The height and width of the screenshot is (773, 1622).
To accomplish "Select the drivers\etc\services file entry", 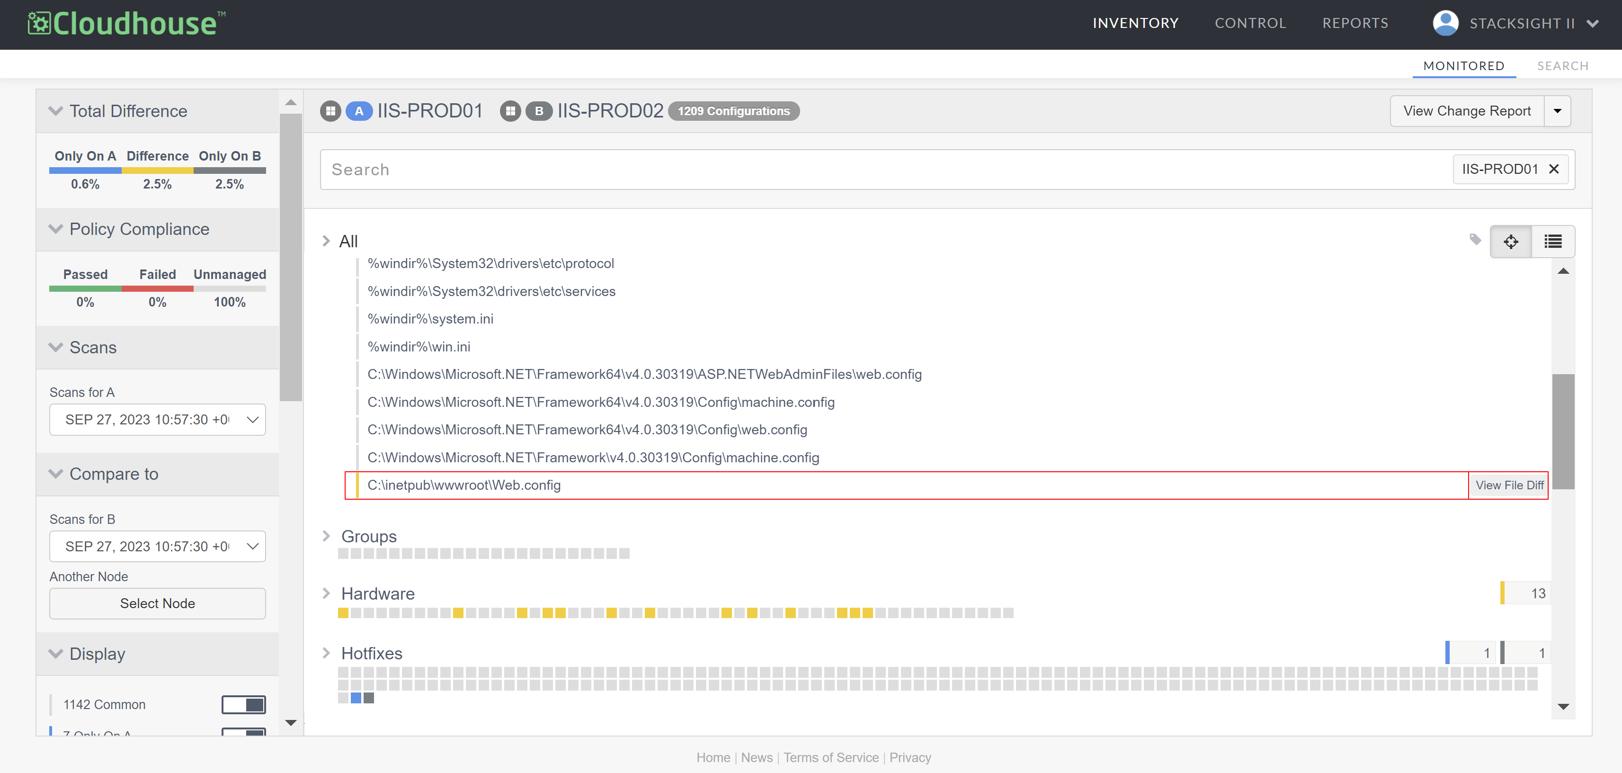I will coord(491,291).
